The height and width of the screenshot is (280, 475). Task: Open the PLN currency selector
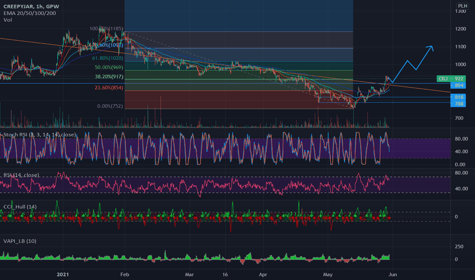(x=462, y=6)
